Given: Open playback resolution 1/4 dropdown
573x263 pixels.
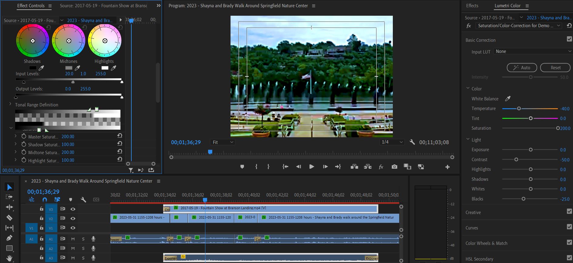Looking at the screenshot, I should click(392, 142).
